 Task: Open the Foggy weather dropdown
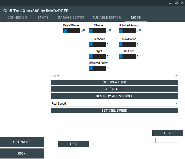click(114, 75)
